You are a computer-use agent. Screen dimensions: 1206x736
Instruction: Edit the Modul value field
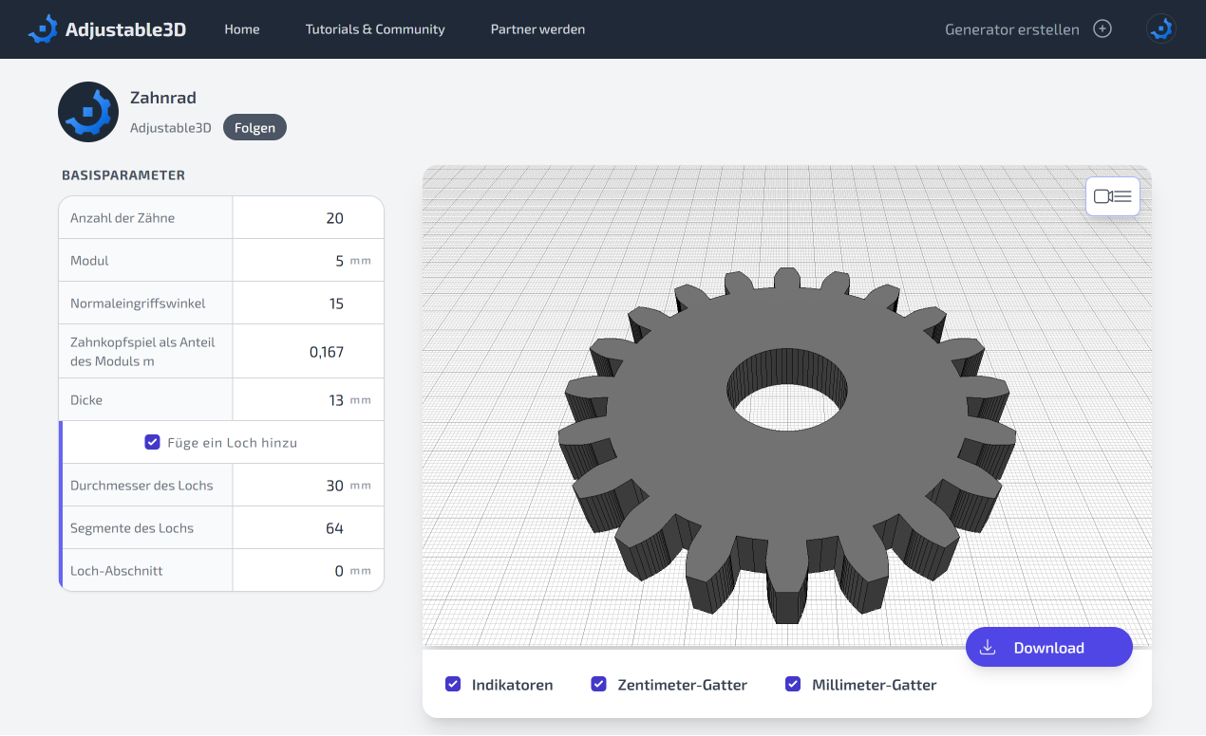click(308, 260)
